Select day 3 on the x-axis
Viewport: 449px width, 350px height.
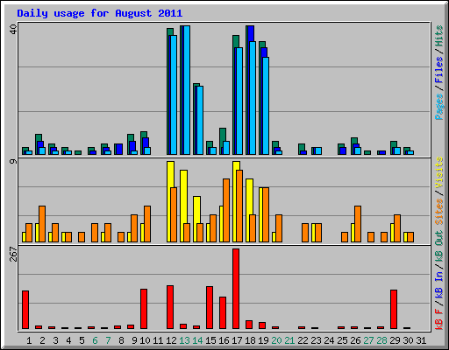coord(55,340)
